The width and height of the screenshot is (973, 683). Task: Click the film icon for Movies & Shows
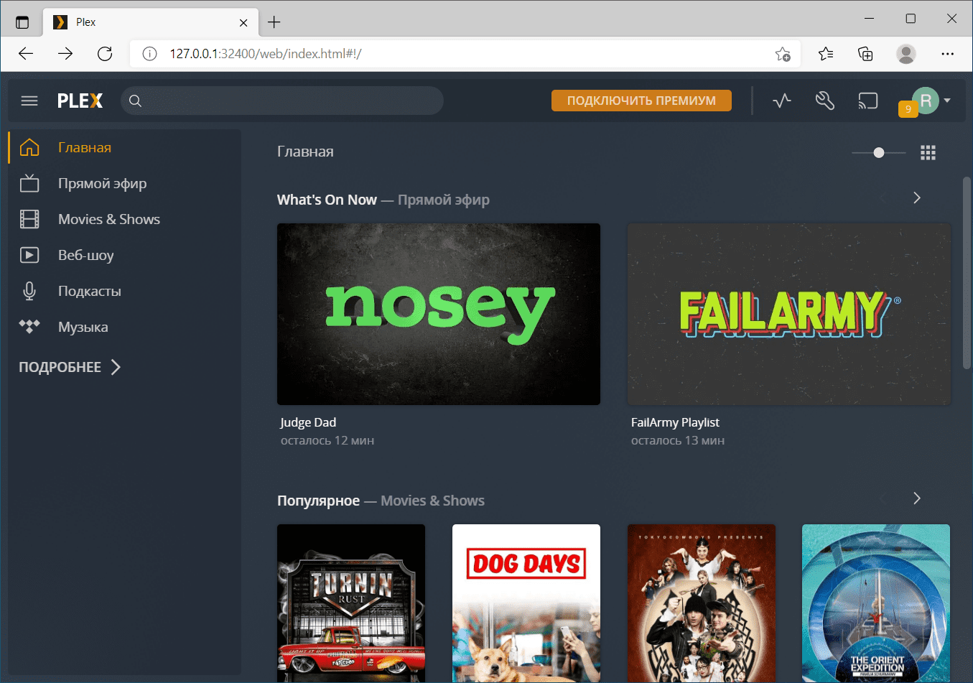point(29,219)
